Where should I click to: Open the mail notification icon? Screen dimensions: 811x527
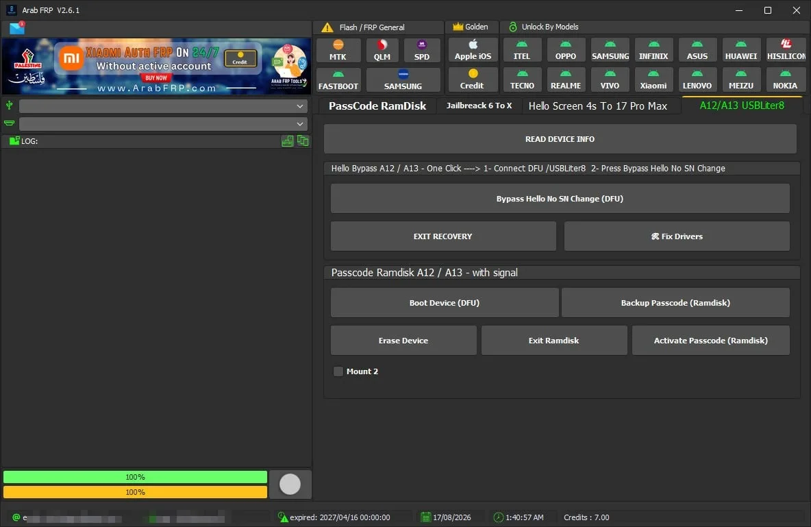[x=17, y=27]
